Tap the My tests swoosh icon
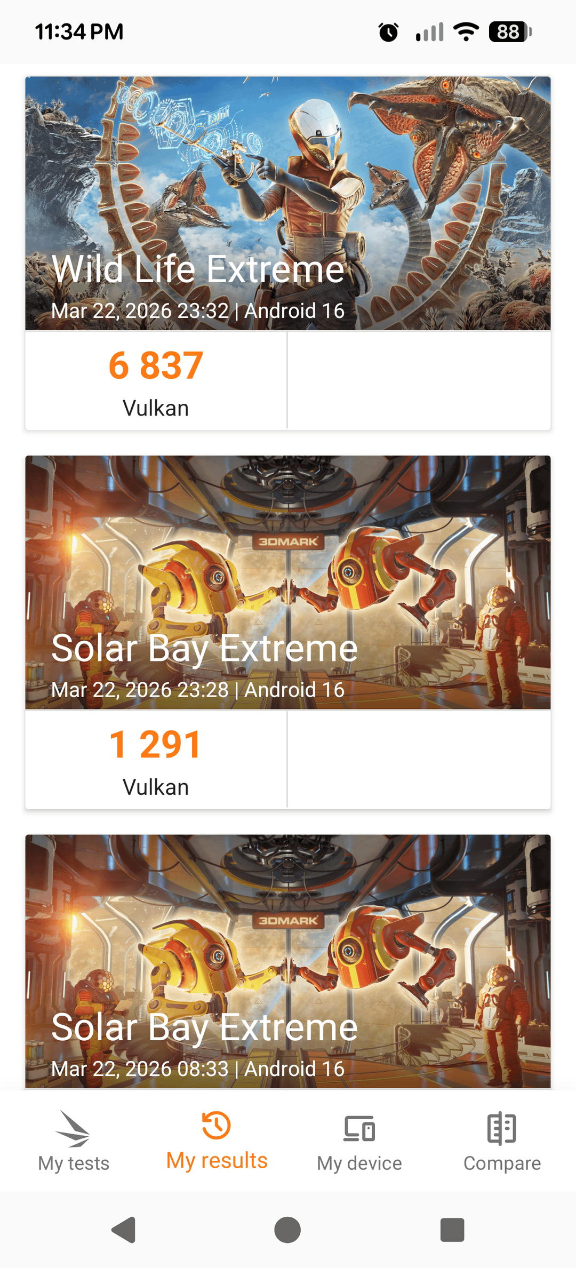 tap(73, 1128)
